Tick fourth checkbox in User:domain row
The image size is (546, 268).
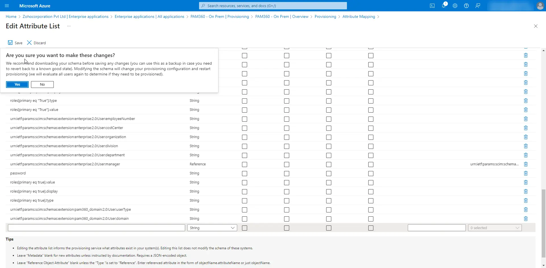tap(371, 219)
